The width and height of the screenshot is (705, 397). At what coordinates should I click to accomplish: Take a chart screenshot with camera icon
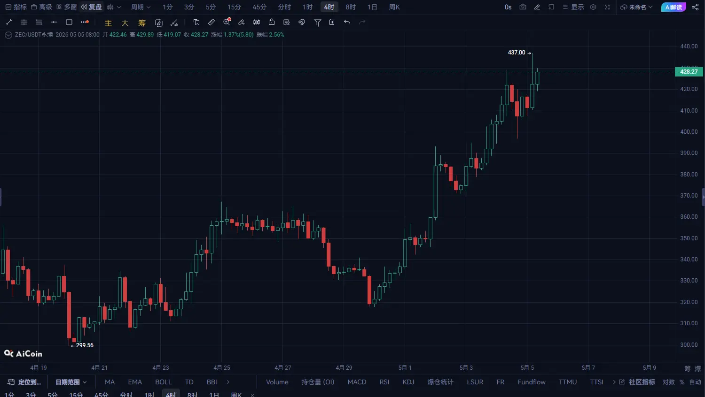tap(523, 7)
